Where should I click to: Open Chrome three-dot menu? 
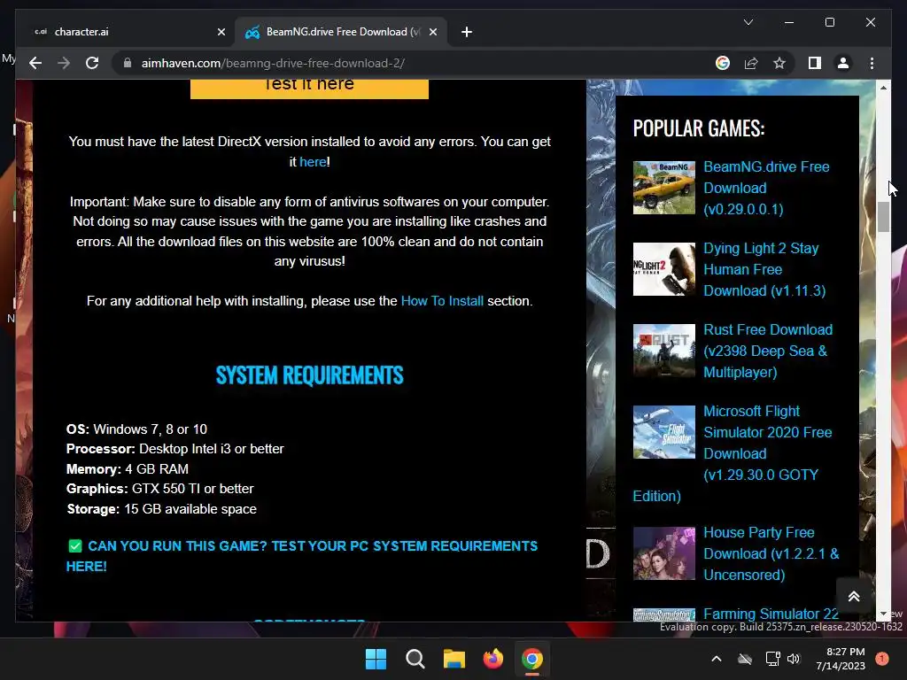tap(872, 63)
